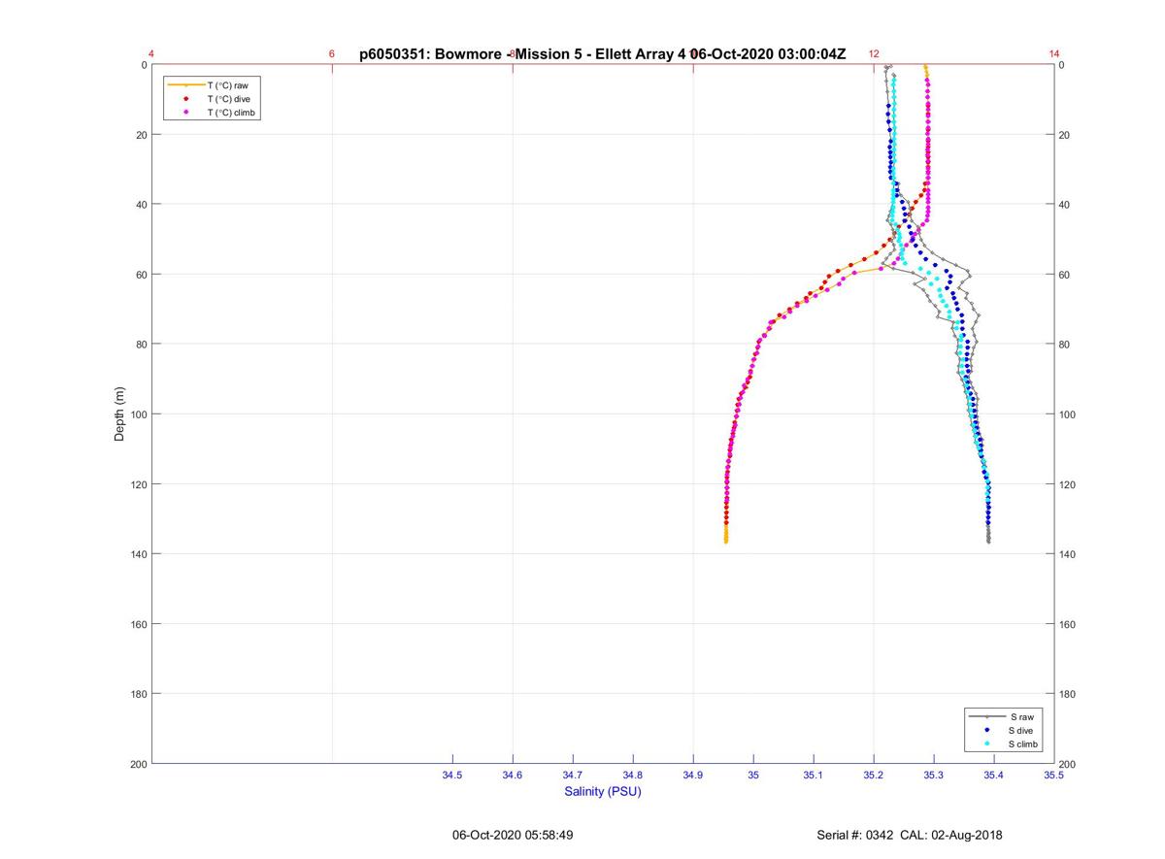The image size is (1165, 859).
Task: Click the salinity tick label 34.8
Action: tap(633, 776)
